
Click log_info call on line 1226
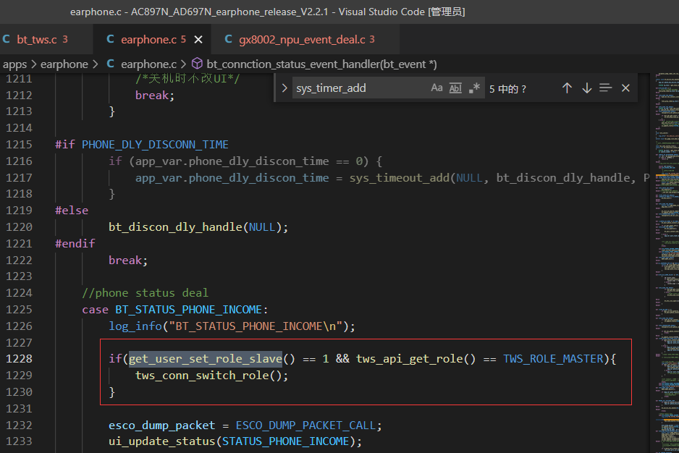(x=135, y=326)
